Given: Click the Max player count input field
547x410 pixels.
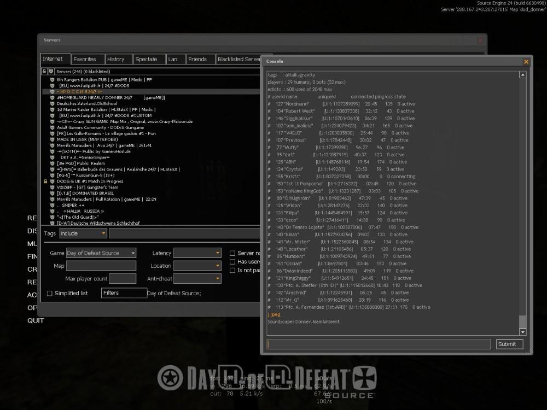Looking at the screenshot, I should click(123, 279).
